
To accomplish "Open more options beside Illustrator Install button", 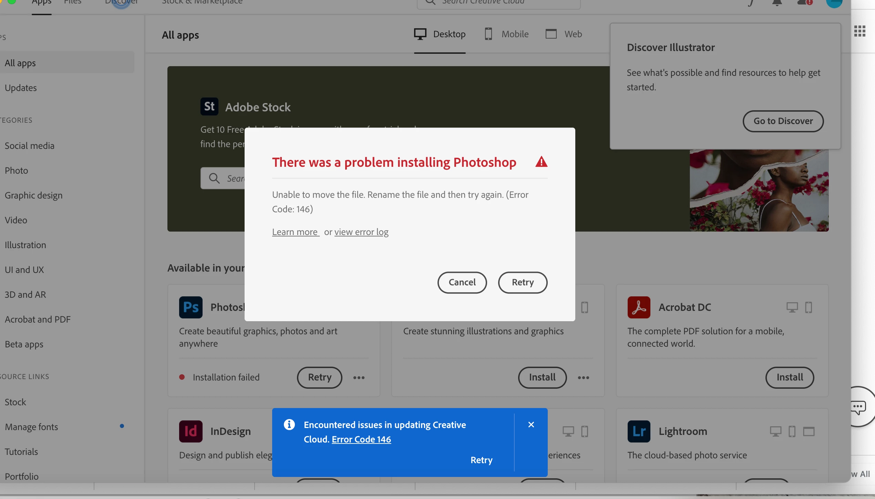I will 583,378.
